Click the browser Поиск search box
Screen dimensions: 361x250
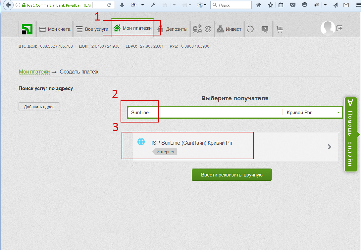pos(231,5)
